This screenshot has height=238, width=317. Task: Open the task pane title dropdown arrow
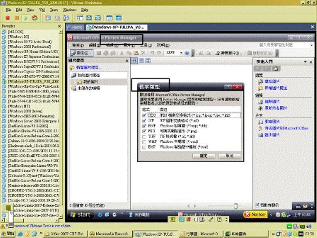(305, 62)
